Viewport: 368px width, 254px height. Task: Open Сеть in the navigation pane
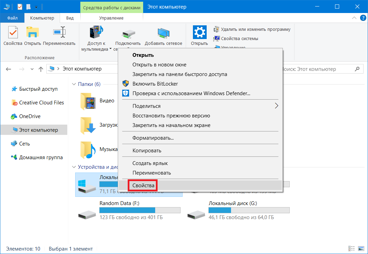(x=20, y=144)
